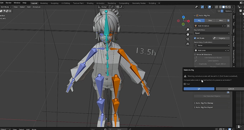The height and width of the screenshot is (130, 244).
Task: Click the warning triangle icon in dialog
Action: 185,76
